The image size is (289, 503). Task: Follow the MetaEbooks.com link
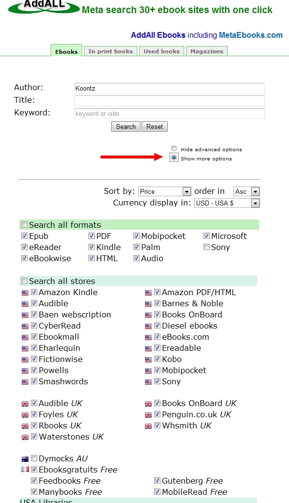point(251,35)
